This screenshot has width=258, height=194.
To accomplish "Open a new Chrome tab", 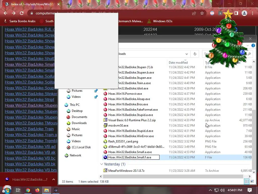I will 68,4.
